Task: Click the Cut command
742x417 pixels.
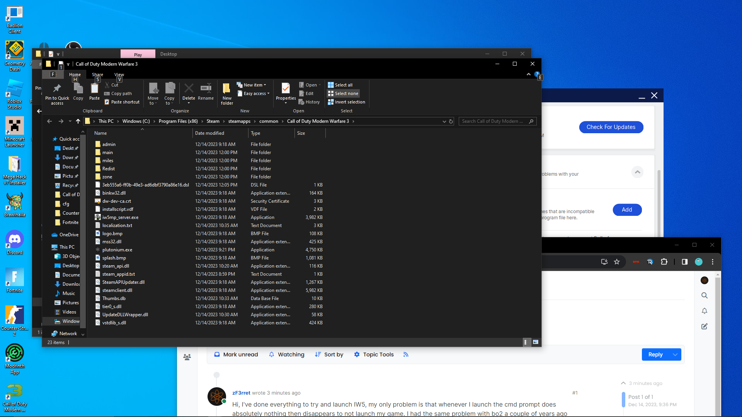Action: 111,85
